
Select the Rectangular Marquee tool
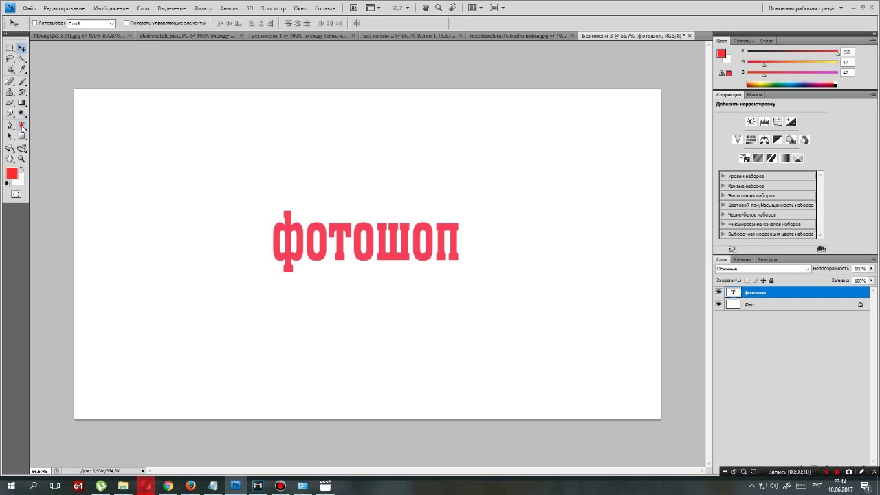[x=10, y=48]
